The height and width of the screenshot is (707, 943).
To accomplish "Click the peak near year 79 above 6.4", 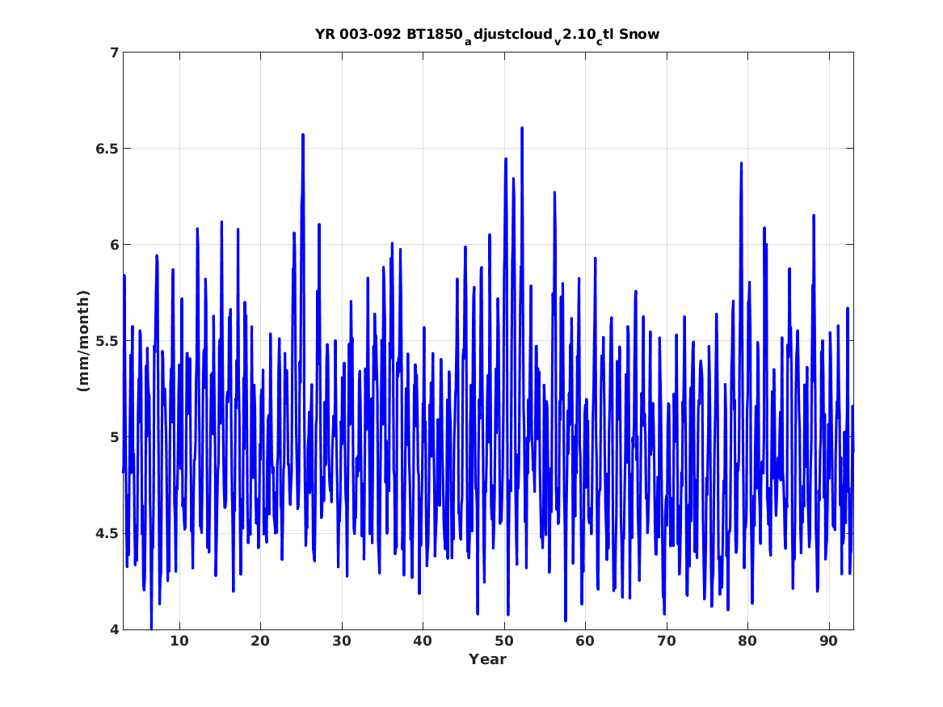I will click(742, 163).
